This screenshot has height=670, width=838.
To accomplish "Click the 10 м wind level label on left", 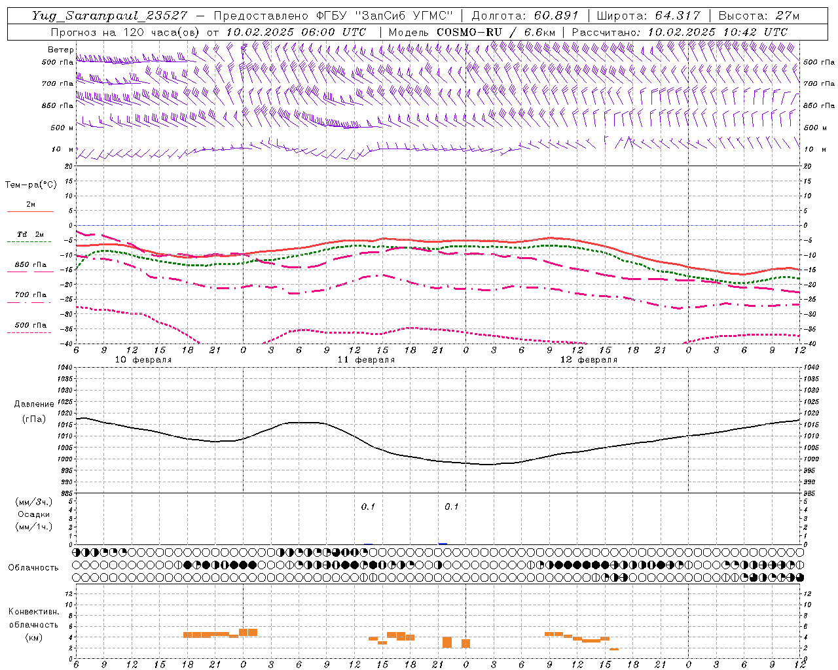I will pos(63,150).
